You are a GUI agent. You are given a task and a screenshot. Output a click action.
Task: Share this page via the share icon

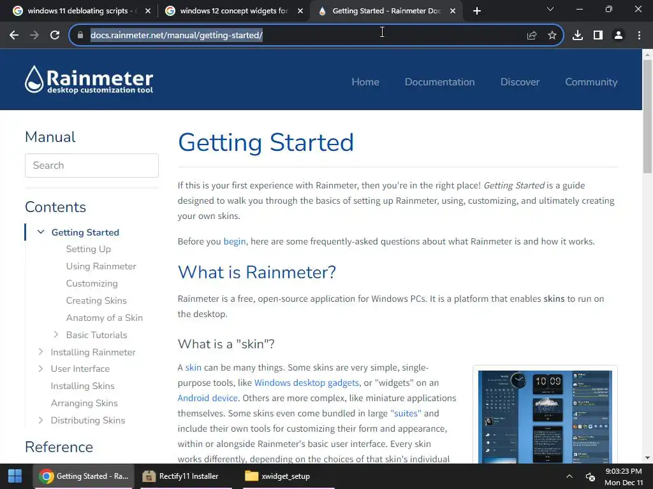click(531, 36)
